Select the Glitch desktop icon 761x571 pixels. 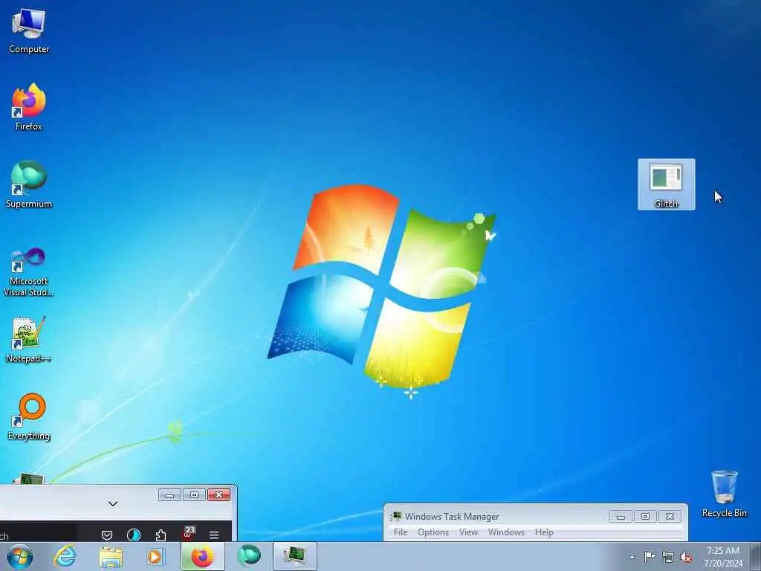click(666, 184)
